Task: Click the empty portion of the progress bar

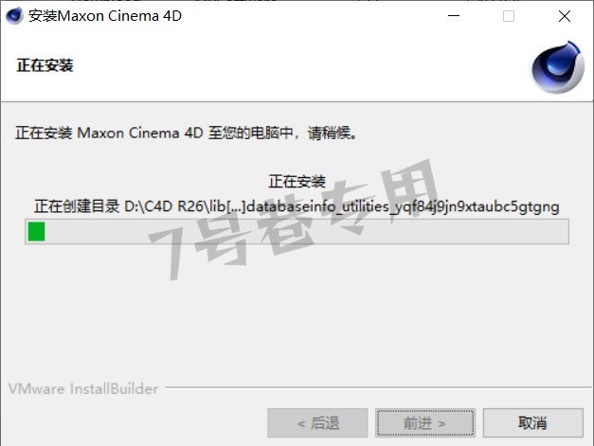Action: click(x=306, y=231)
